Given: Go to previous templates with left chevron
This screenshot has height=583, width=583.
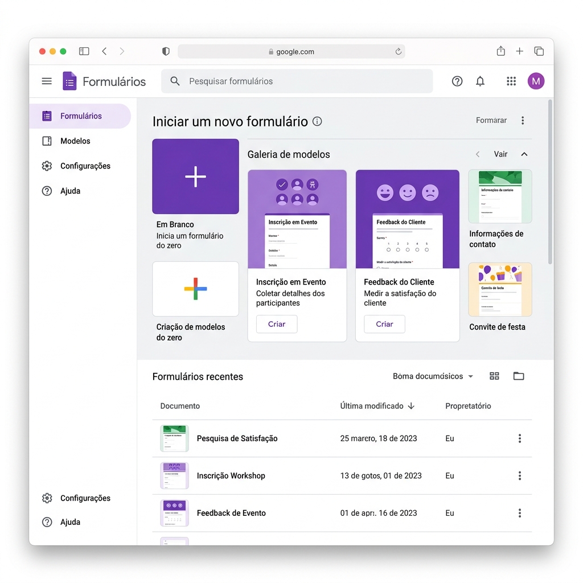Looking at the screenshot, I should pos(478,154).
